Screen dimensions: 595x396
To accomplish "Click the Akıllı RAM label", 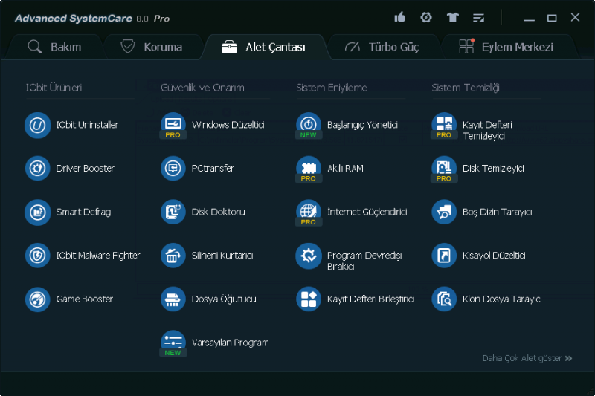I will click(345, 169).
